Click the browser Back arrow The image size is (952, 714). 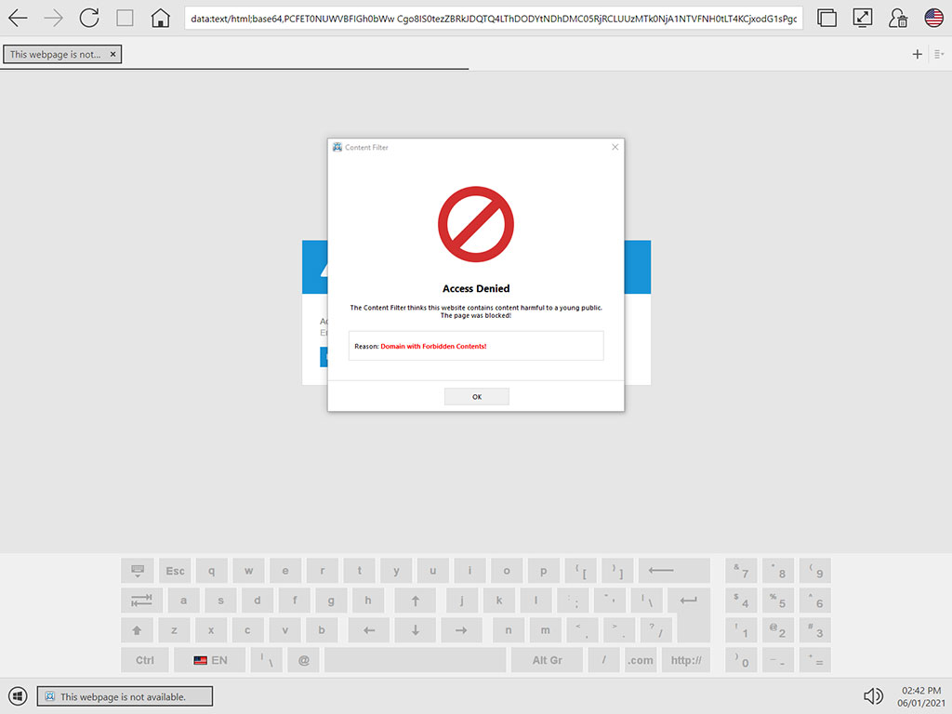[18, 18]
